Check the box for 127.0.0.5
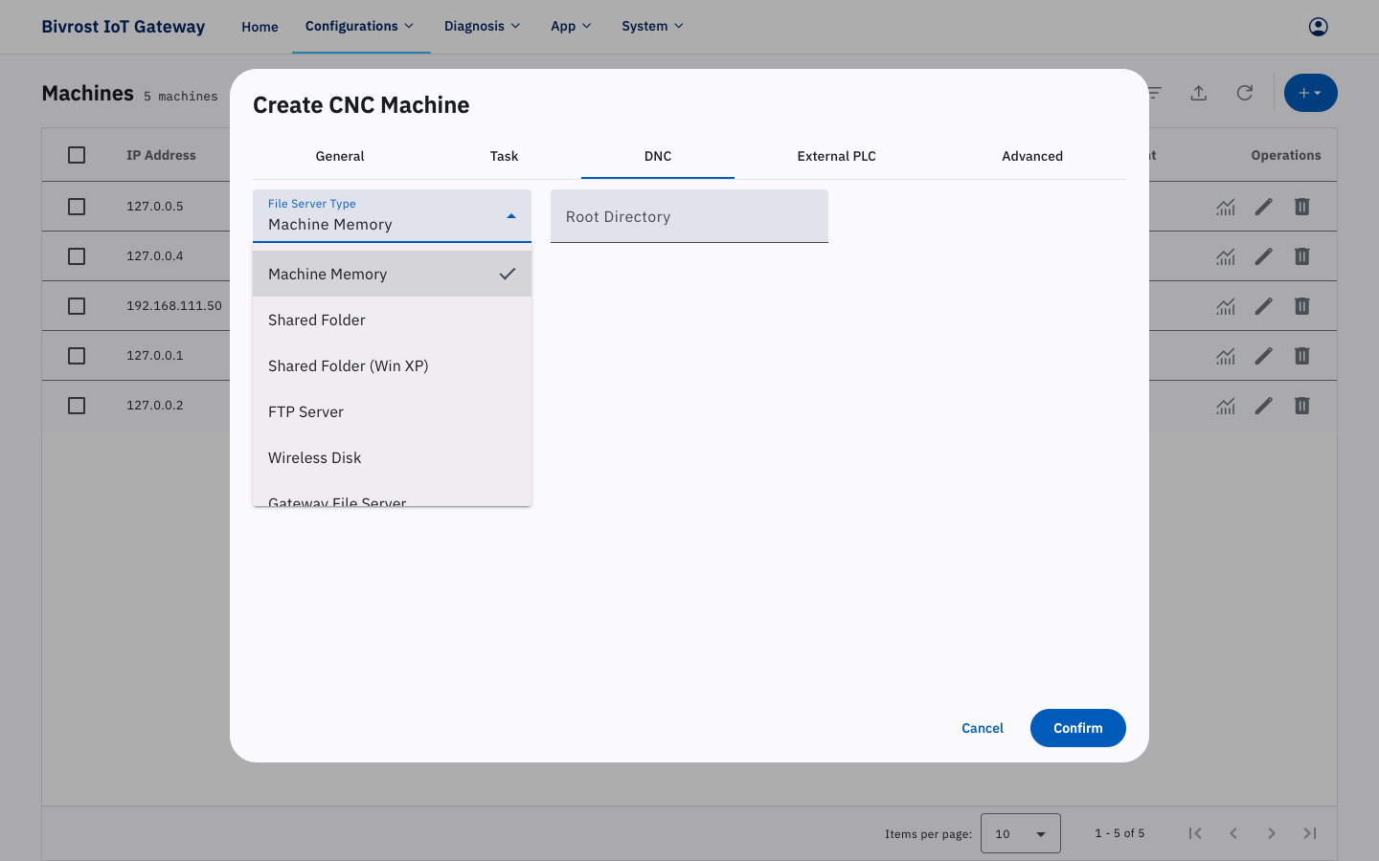 click(77, 207)
